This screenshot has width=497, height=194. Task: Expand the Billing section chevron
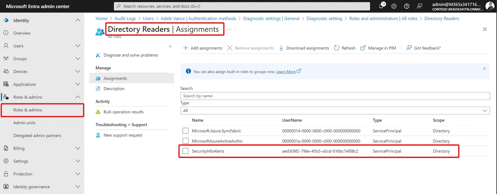(78, 148)
